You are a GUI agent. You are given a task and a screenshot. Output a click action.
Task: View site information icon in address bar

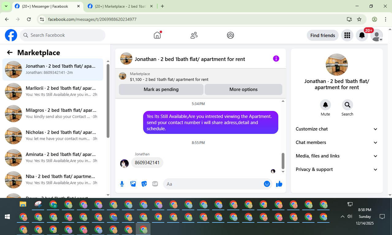point(42,19)
